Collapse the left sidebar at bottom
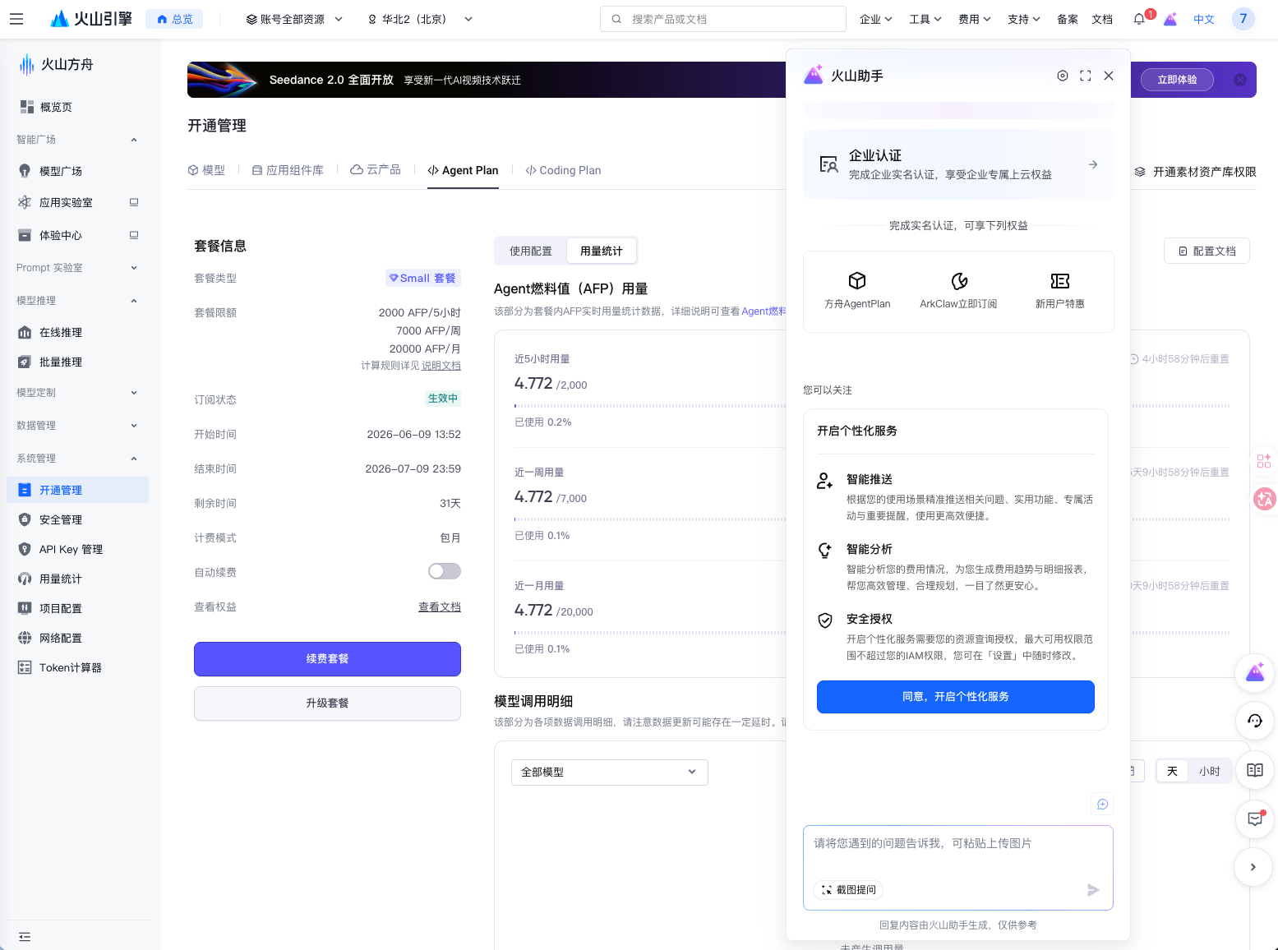 (25, 937)
